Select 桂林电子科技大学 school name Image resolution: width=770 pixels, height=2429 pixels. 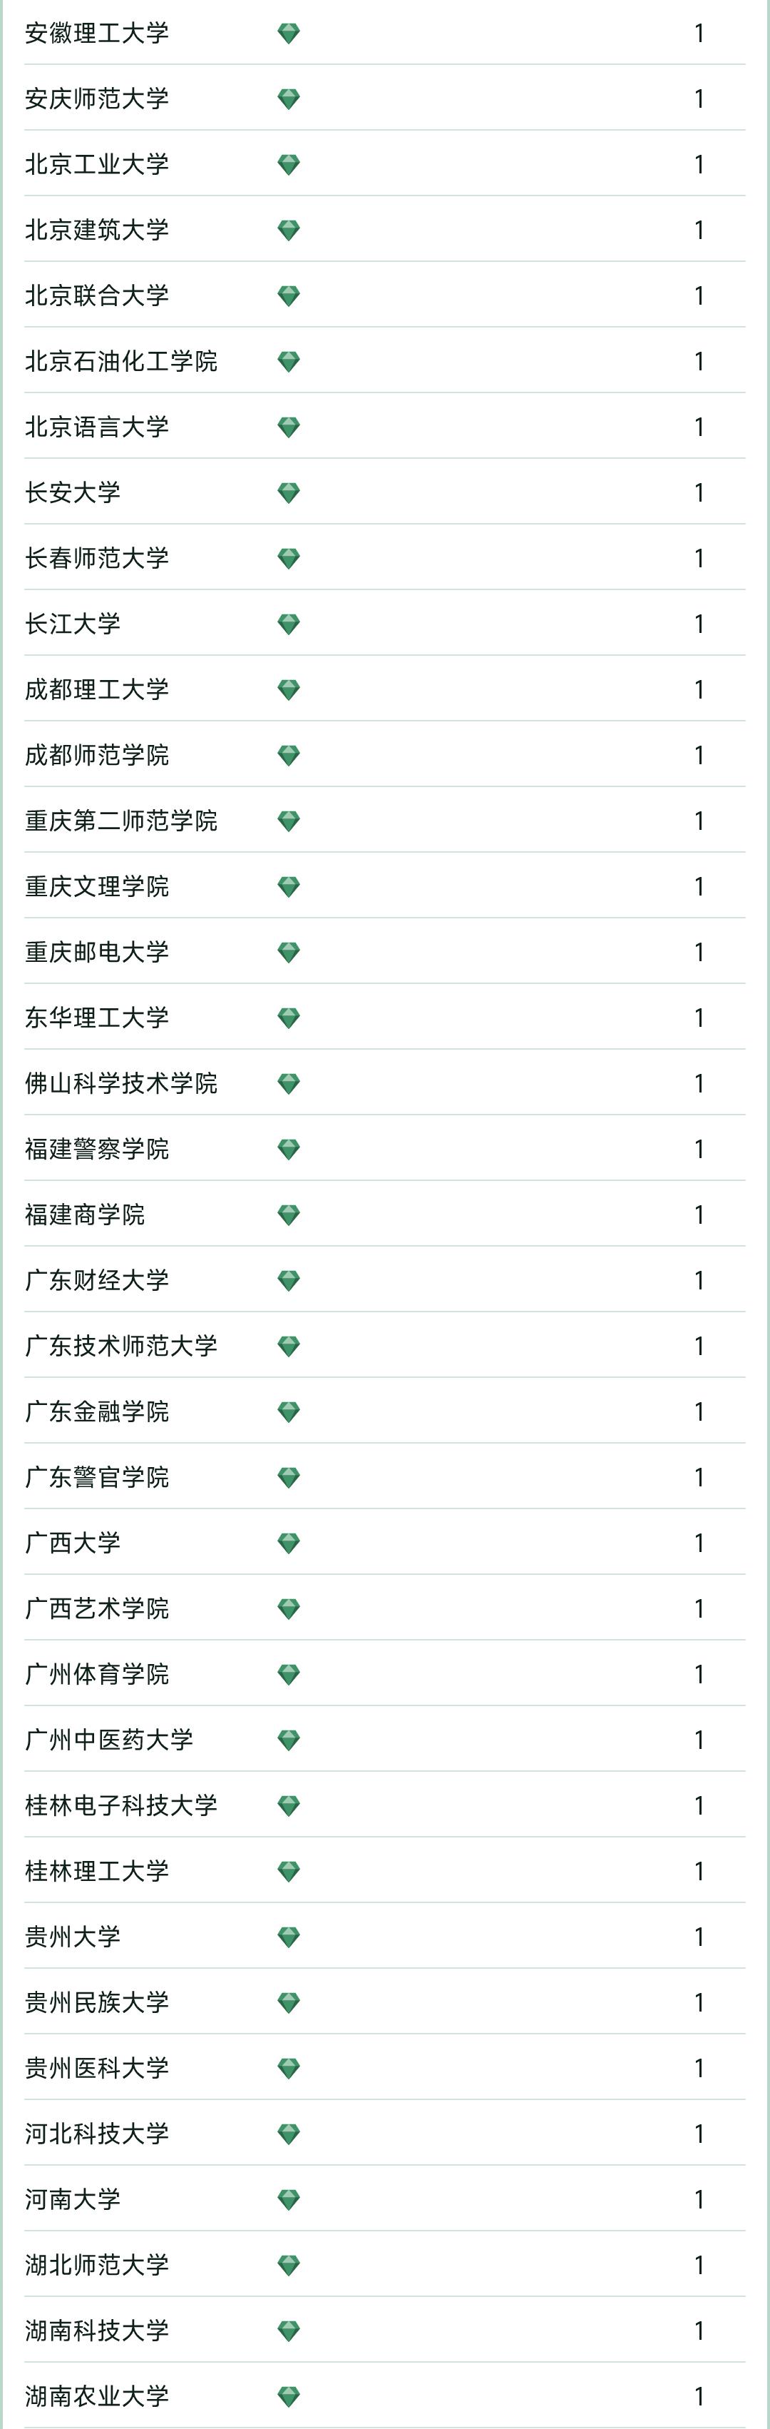pyautogui.click(x=120, y=1806)
